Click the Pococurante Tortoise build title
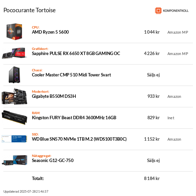 30,10
